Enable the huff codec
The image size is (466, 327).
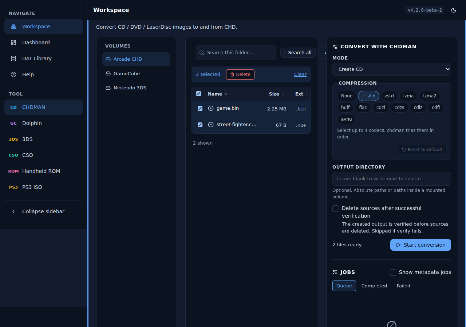pos(345,108)
